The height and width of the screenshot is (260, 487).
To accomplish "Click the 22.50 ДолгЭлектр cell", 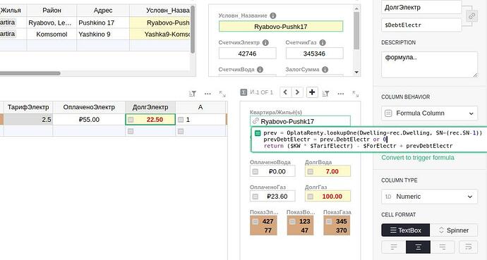I will (x=150, y=120).
